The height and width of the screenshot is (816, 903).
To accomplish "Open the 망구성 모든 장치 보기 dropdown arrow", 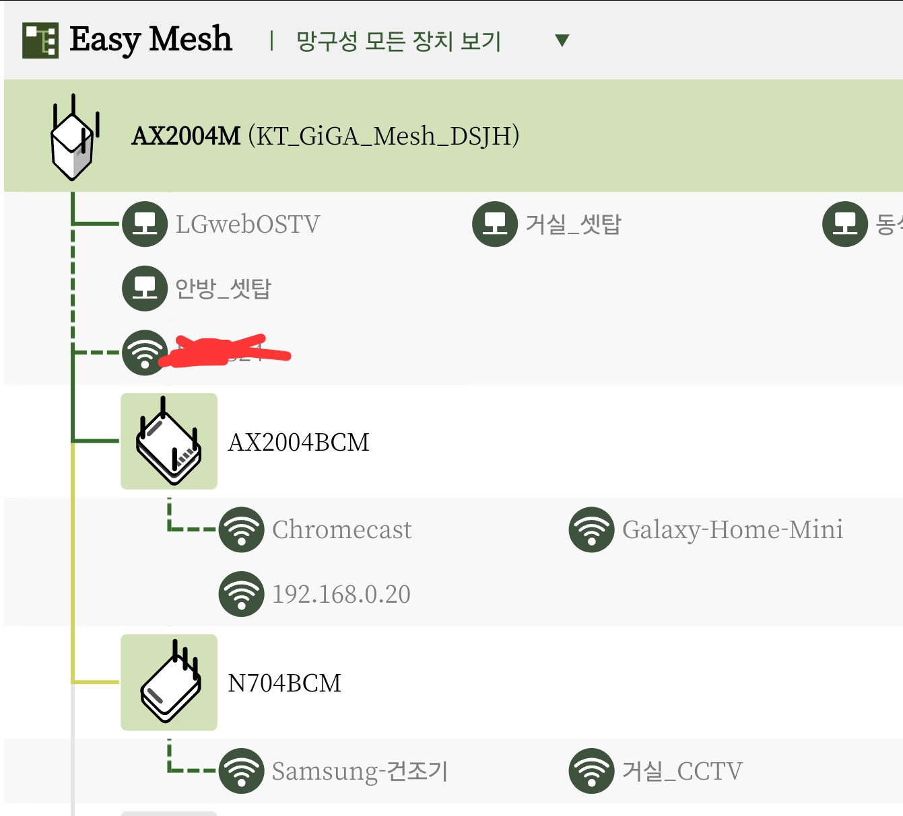I will (562, 40).
